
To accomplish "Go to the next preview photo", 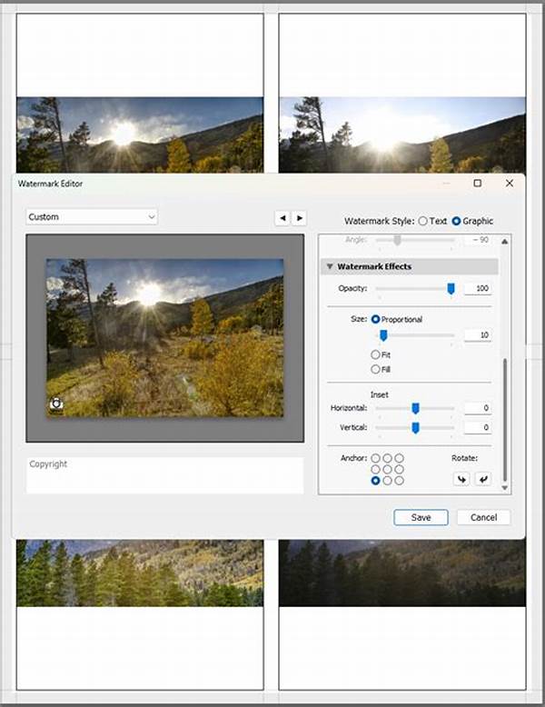I will coord(299,218).
